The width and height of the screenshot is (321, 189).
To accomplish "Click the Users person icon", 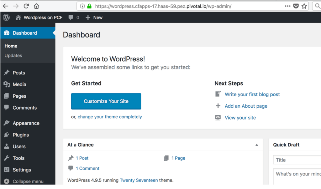I will 7,146.
